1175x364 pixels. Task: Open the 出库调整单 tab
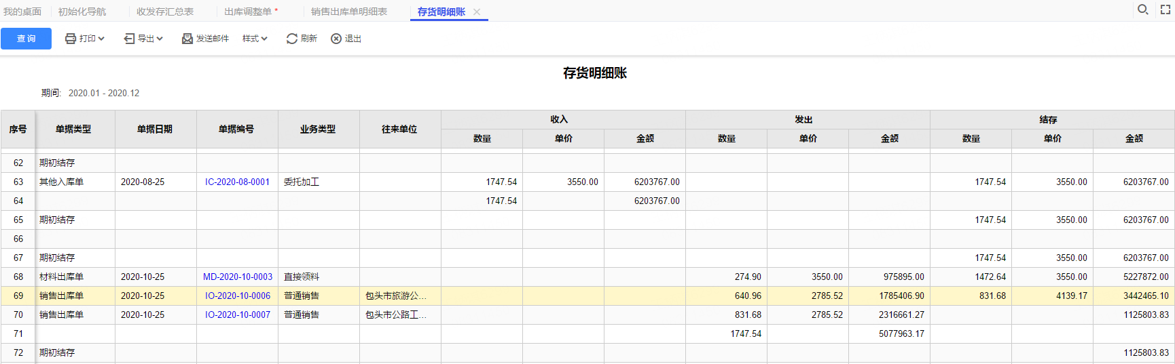point(248,12)
